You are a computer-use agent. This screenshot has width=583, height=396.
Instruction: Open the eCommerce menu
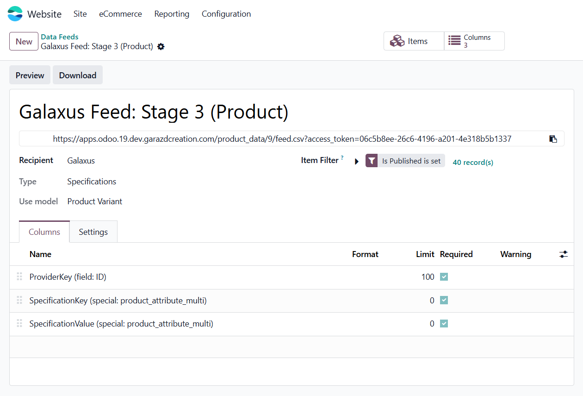[120, 14]
